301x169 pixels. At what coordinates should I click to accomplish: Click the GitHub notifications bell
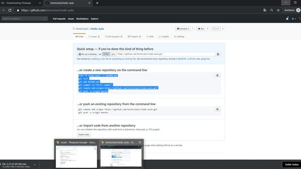coord(287,19)
